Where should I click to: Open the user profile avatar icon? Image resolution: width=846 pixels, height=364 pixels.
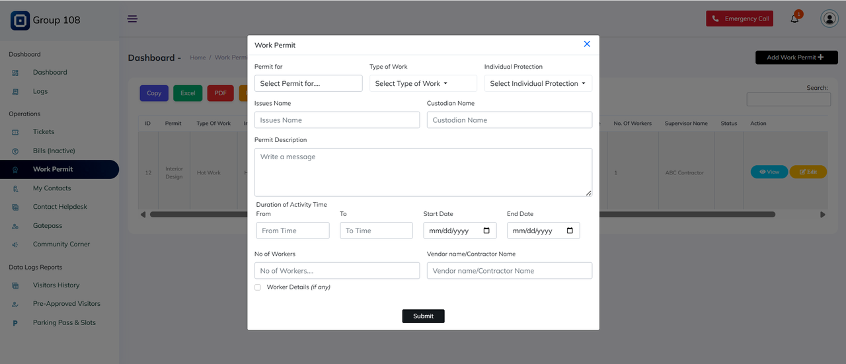pyautogui.click(x=829, y=19)
